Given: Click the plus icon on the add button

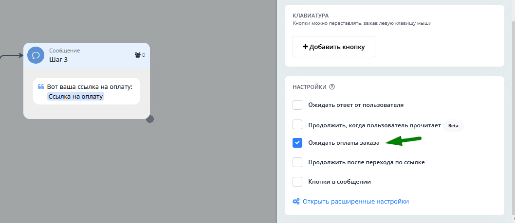Looking at the screenshot, I should click(305, 47).
